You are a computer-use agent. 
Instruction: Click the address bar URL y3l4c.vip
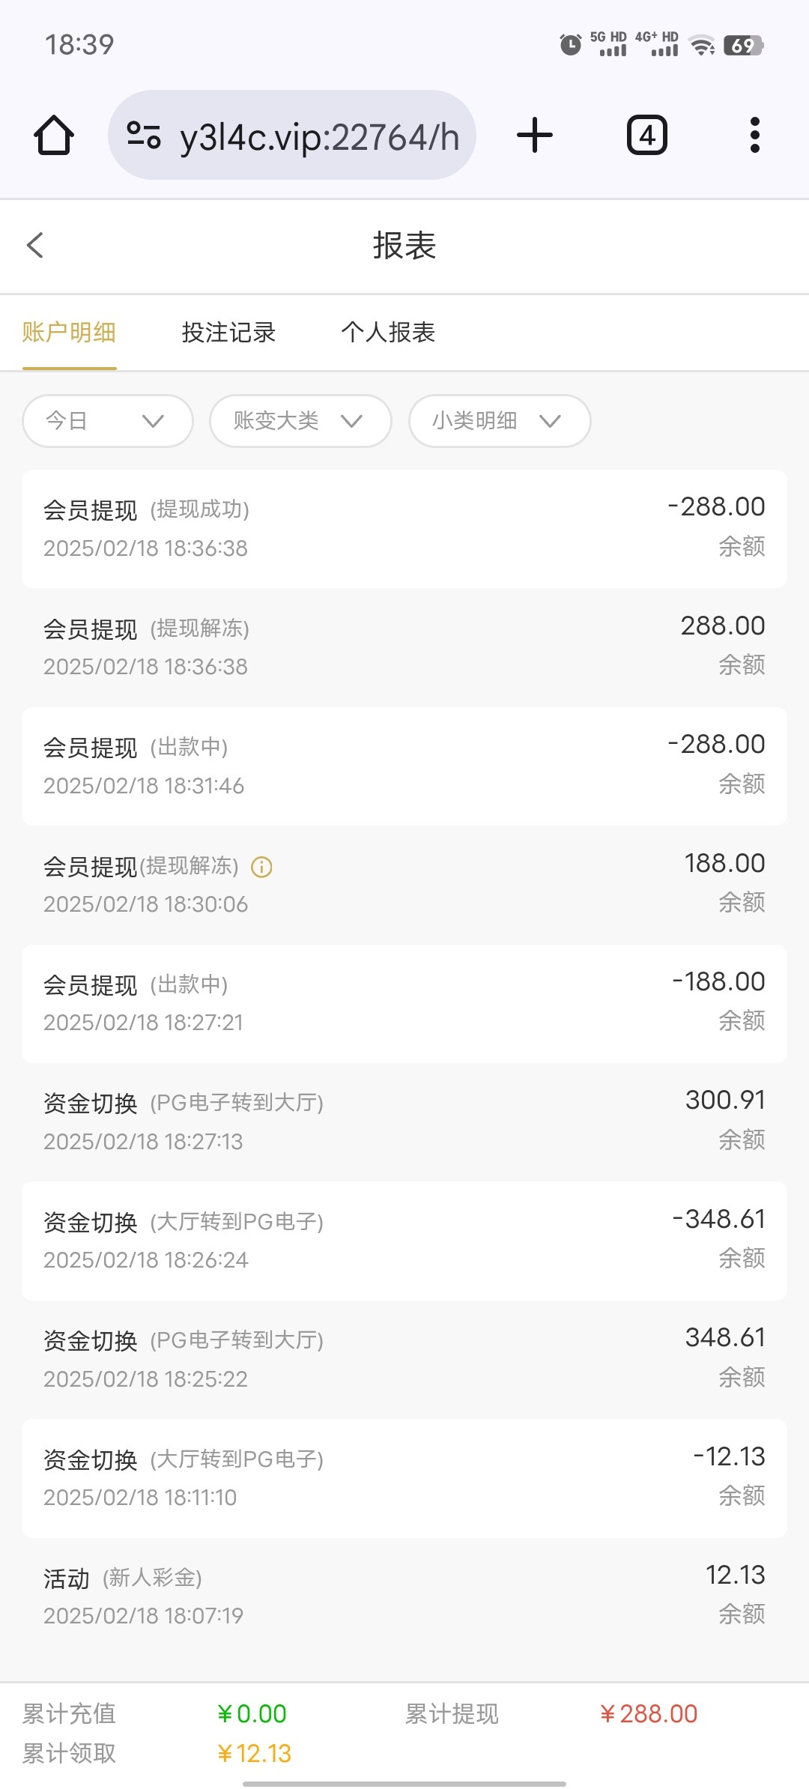319,137
